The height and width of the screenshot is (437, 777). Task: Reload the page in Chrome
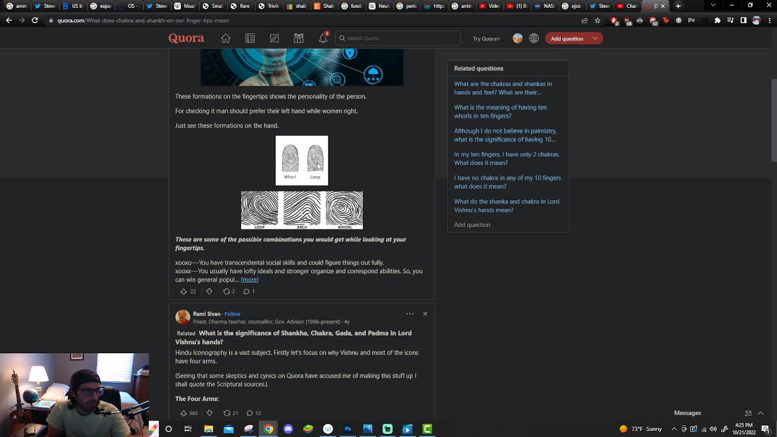[x=35, y=20]
